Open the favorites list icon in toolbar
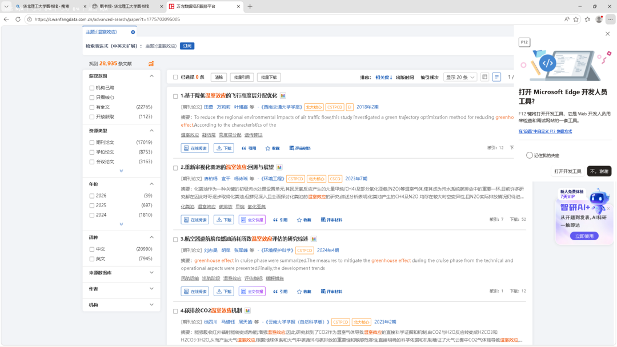This screenshot has width=617, height=347. click(x=587, y=19)
